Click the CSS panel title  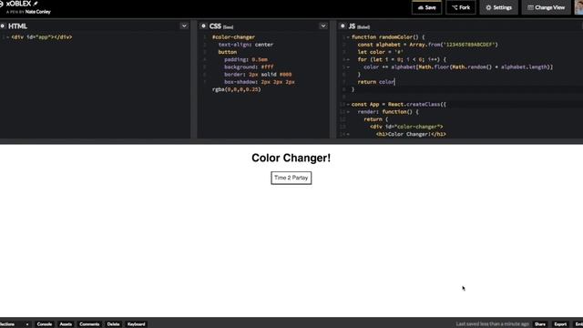point(215,26)
